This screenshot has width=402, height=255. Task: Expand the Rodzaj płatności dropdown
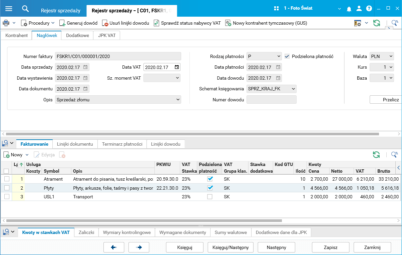tap(279, 56)
